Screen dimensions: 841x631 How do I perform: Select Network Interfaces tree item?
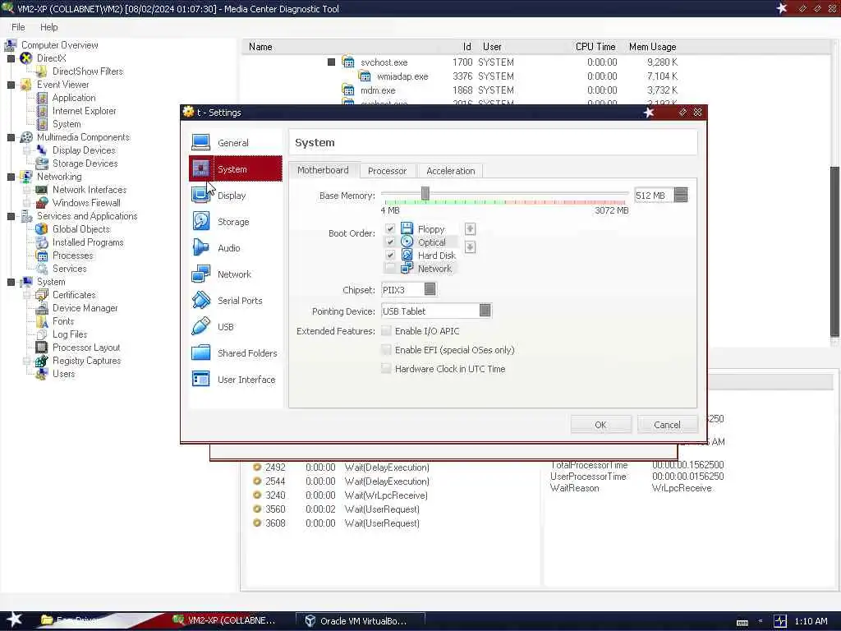89,190
